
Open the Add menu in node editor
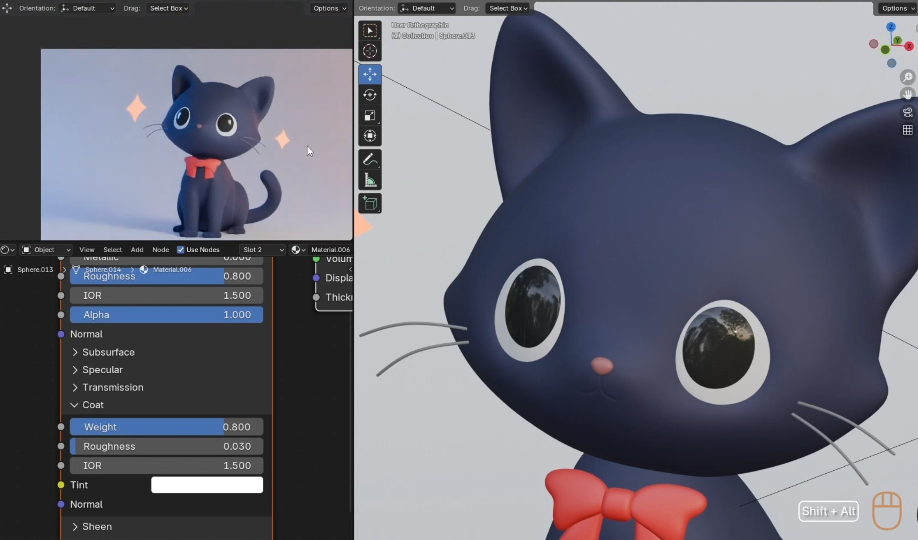(x=137, y=250)
